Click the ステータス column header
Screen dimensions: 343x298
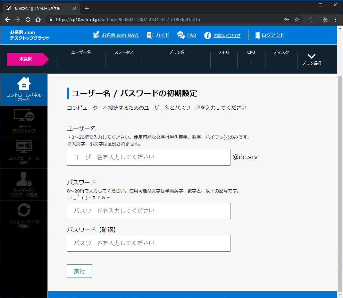[x=124, y=52]
